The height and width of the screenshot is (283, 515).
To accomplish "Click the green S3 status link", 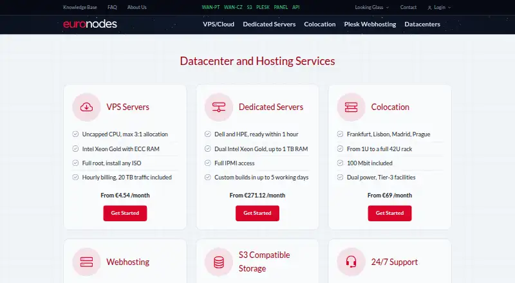I will point(250,7).
